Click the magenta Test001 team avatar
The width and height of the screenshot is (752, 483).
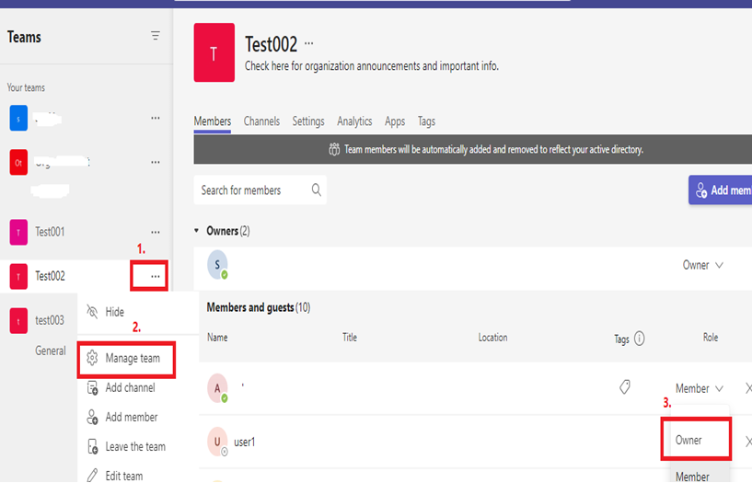(x=18, y=233)
